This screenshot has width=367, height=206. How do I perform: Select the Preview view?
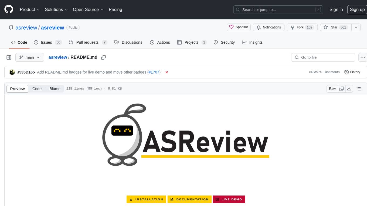click(18, 89)
